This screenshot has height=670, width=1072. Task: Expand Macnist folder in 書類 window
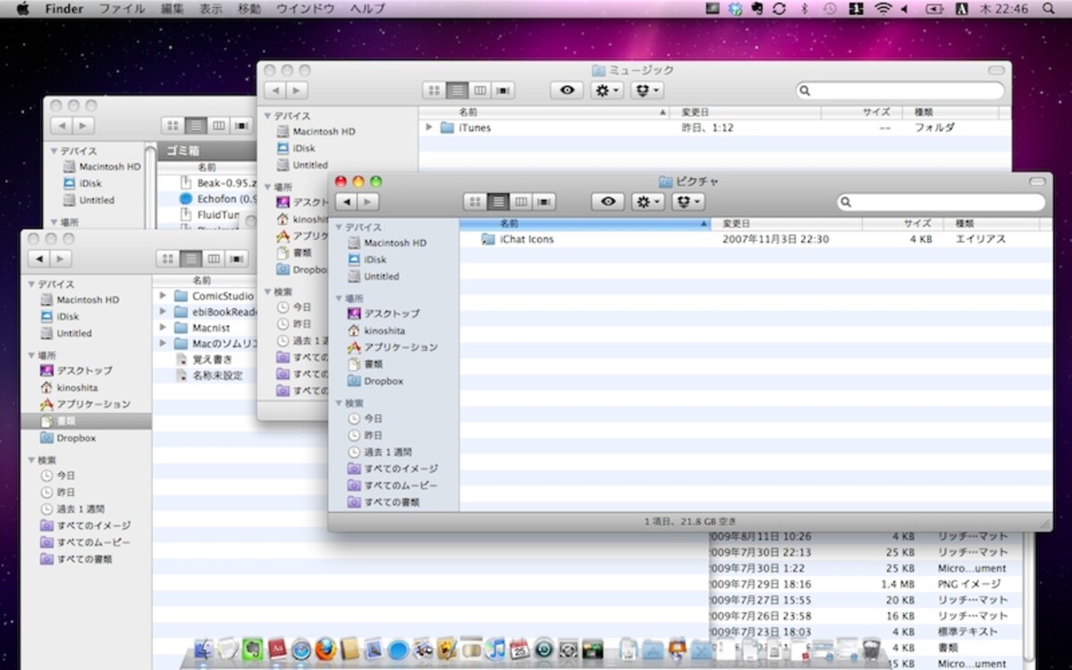[x=163, y=328]
